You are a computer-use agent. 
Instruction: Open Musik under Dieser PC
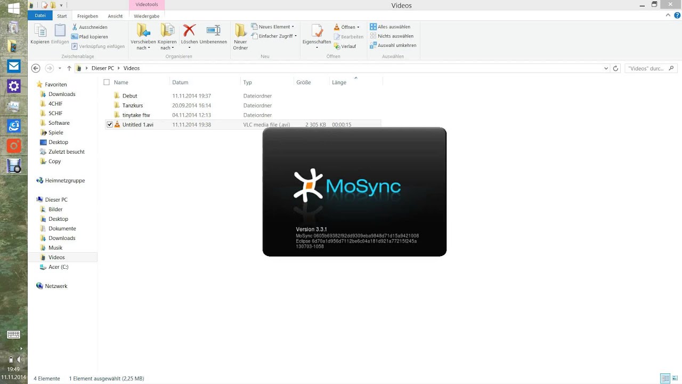[55, 247]
